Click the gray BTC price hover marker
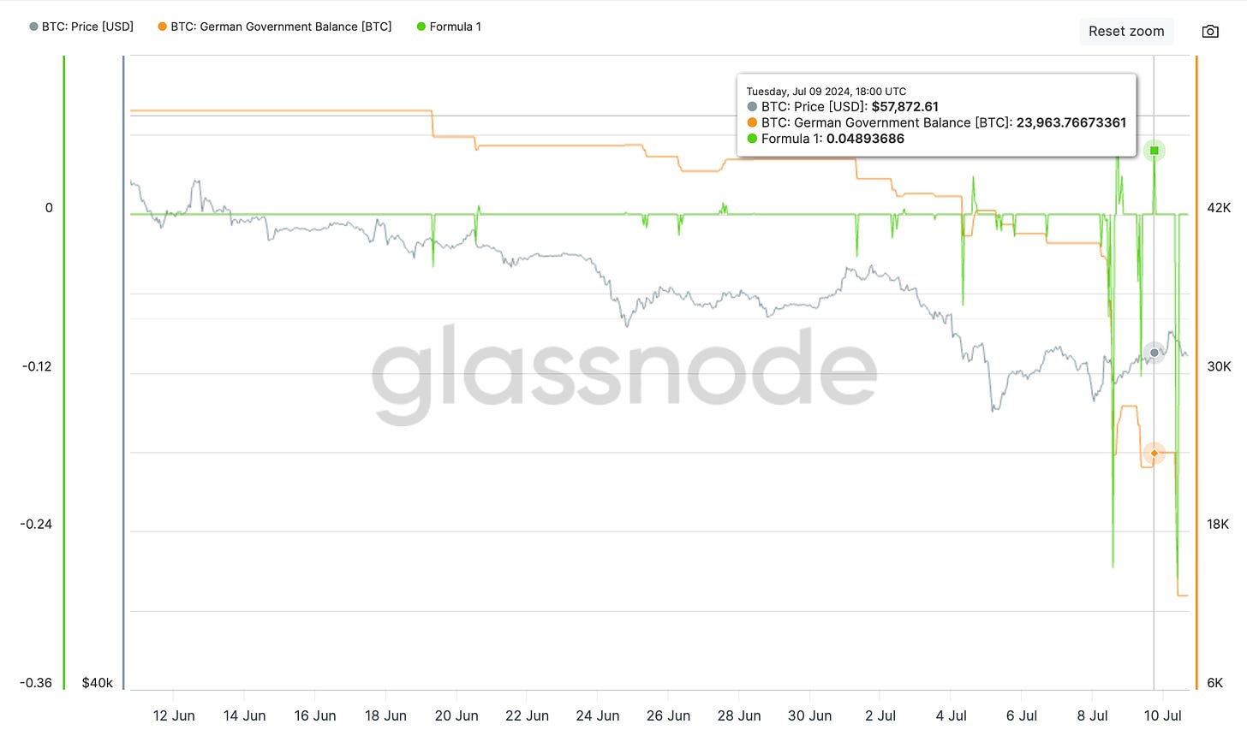The height and width of the screenshot is (742, 1247). 1155,353
